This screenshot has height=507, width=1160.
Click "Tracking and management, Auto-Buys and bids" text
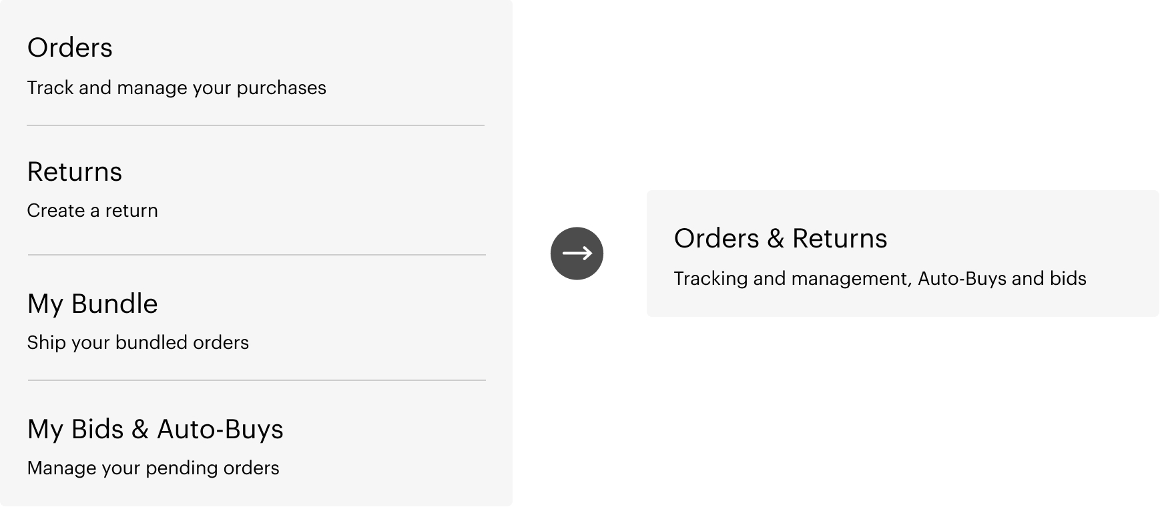880,279
